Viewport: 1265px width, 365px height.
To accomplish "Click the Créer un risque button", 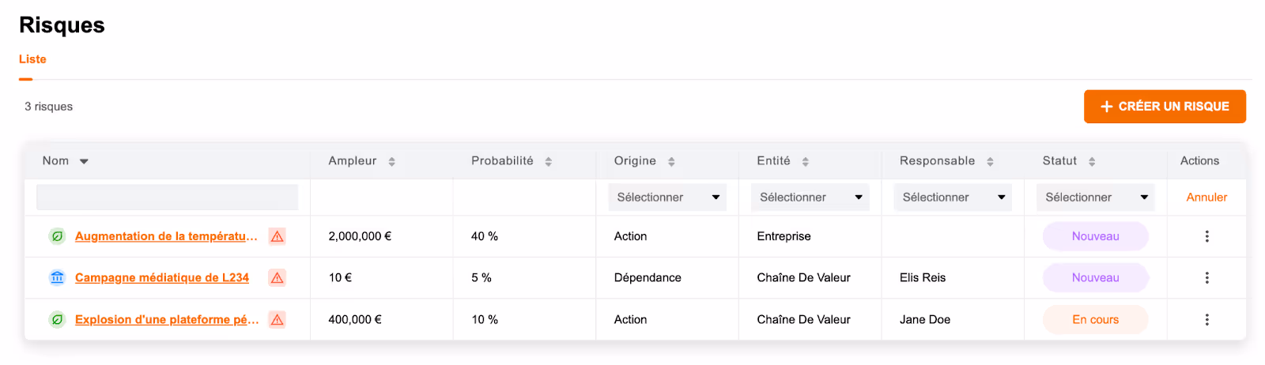I will 1165,107.
